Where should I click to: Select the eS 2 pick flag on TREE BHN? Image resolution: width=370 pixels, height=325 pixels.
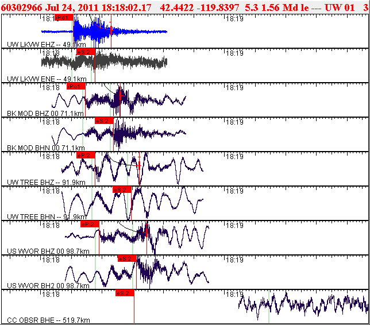point(122,189)
